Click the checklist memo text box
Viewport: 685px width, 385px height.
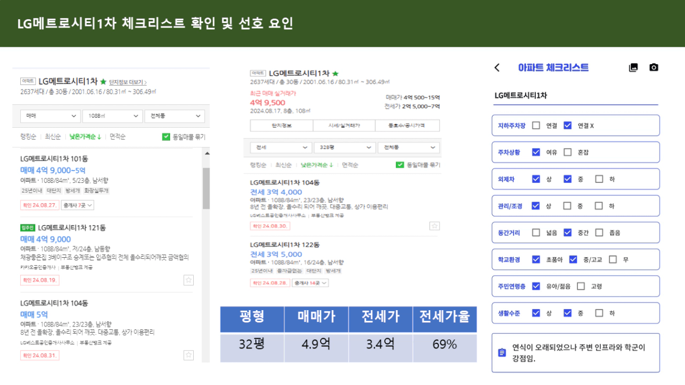(576, 353)
